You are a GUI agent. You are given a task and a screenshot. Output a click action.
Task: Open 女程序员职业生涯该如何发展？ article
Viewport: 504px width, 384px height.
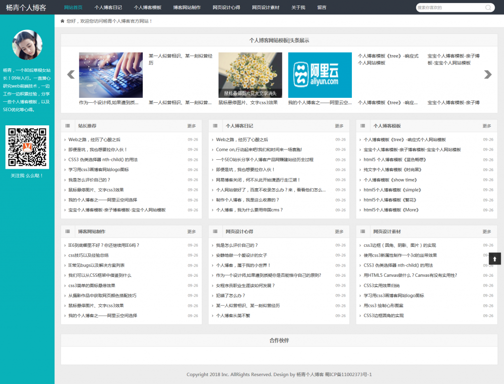pos(246,286)
